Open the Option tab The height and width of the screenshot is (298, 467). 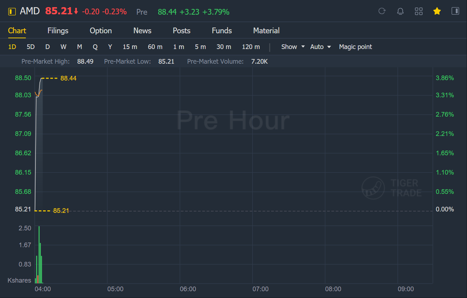click(101, 31)
